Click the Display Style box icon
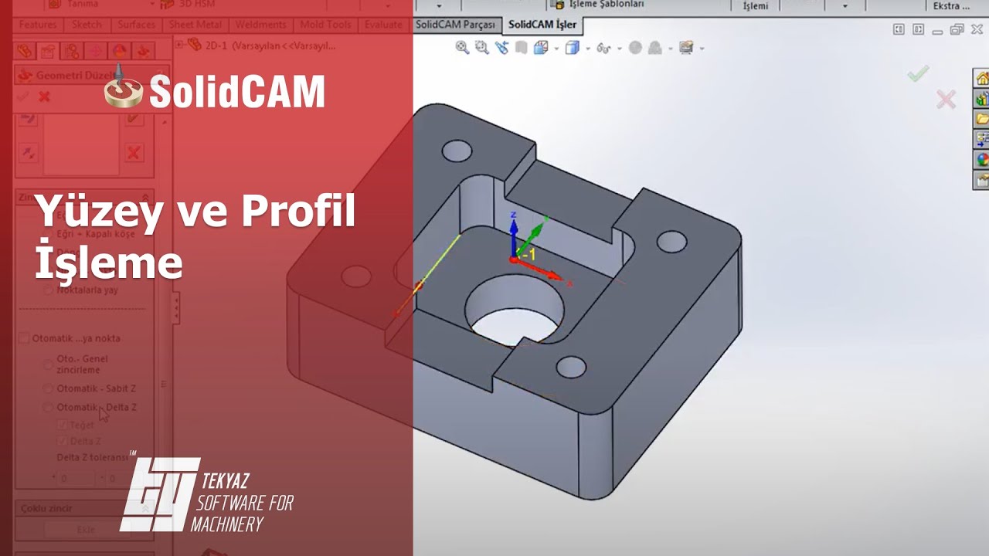Image resolution: width=989 pixels, height=556 pixels. [x=573, y=48]
